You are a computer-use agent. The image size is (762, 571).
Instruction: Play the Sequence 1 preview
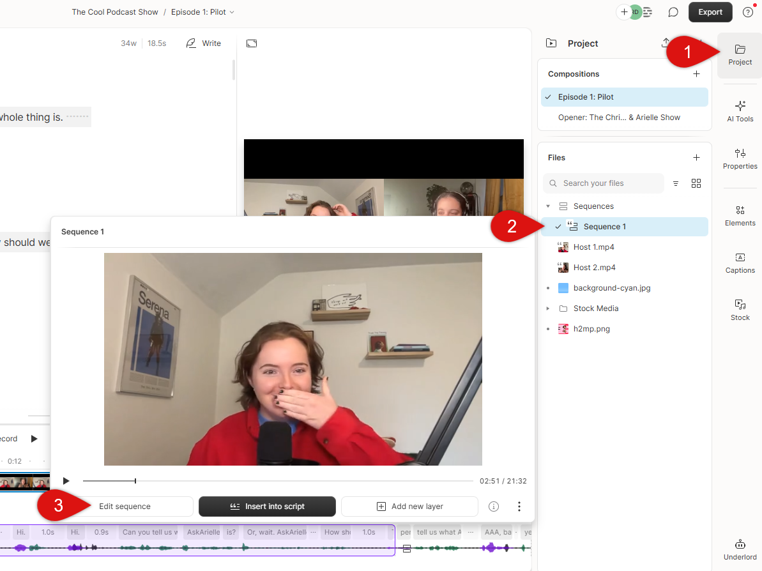coord(66,481)
